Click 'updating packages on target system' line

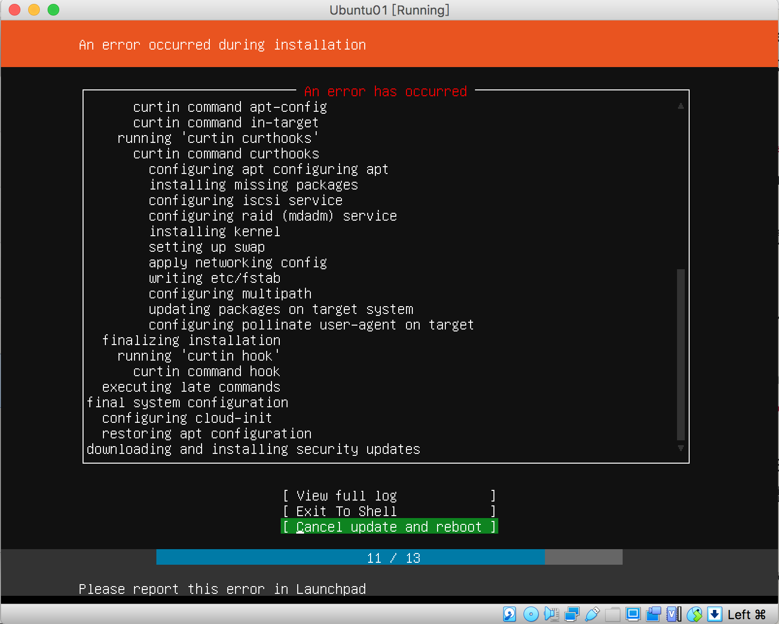(x=281, y=309)
